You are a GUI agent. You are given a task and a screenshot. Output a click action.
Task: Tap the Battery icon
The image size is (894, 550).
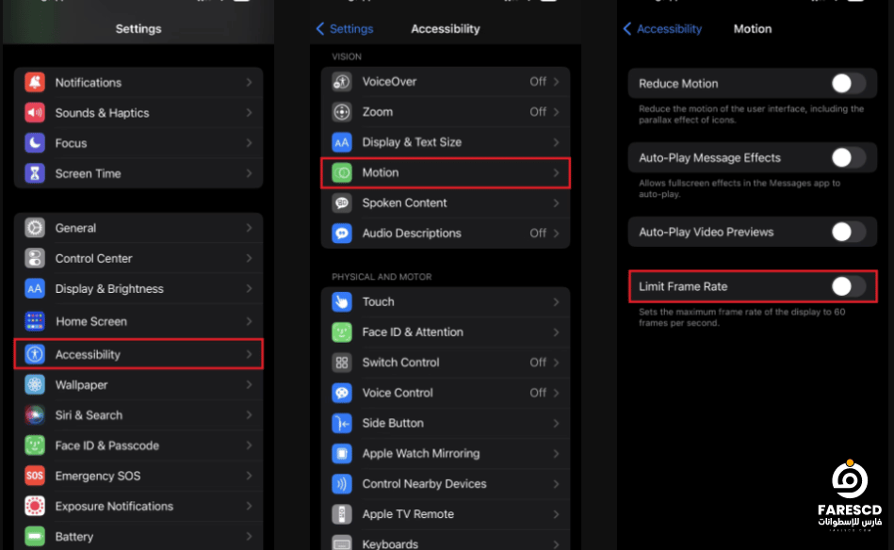(x=35, y=536)
